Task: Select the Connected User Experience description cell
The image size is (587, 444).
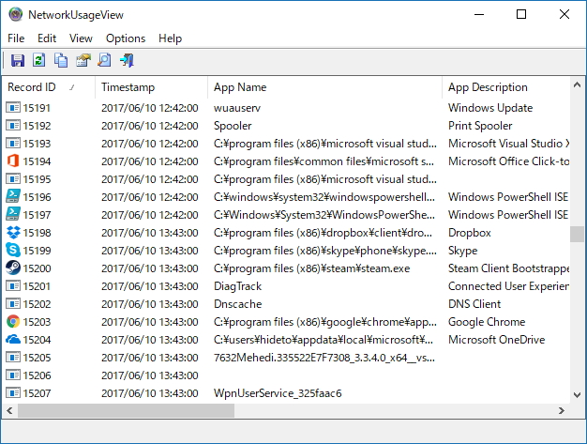Action: point(509,286)
